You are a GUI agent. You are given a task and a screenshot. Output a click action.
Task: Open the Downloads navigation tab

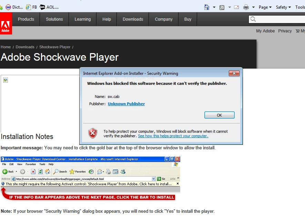click(133, 19)
